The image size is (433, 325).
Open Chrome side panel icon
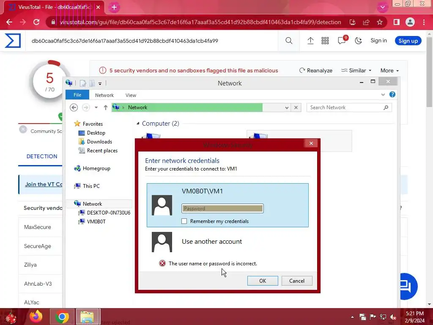click(x=397, y=22)
